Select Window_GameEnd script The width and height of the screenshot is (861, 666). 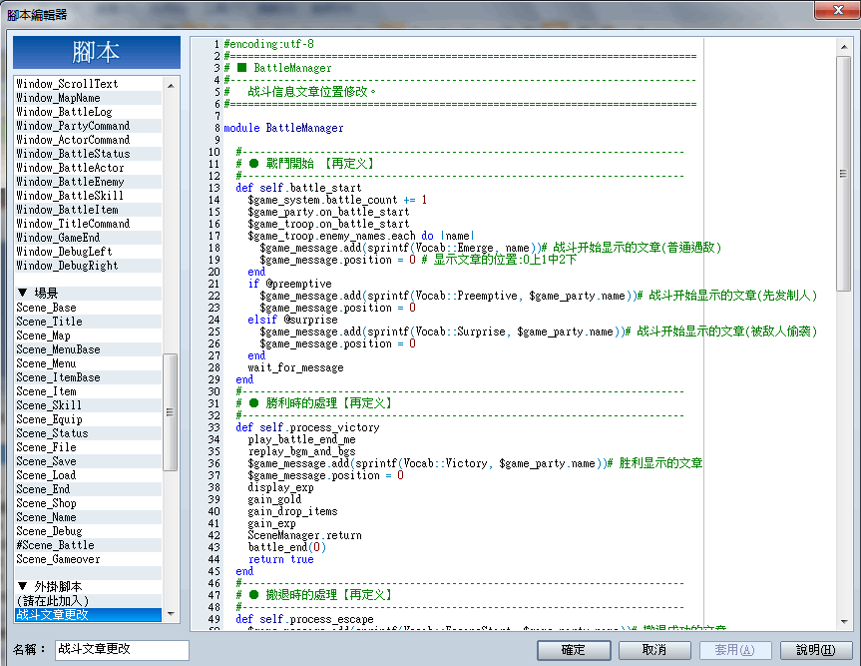(x=88, y=238)
